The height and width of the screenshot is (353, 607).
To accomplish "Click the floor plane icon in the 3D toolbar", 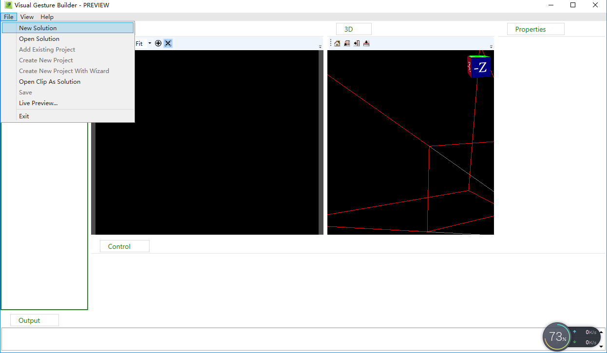I will point(366,43).
